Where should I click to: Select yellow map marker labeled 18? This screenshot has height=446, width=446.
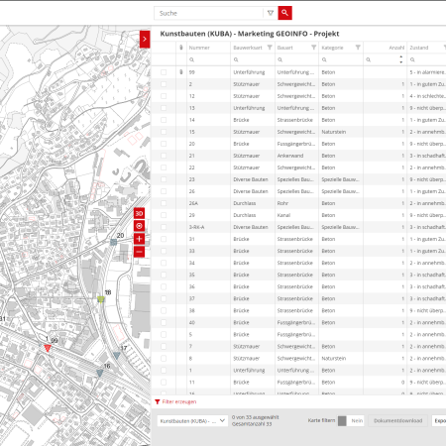[101, 299]
